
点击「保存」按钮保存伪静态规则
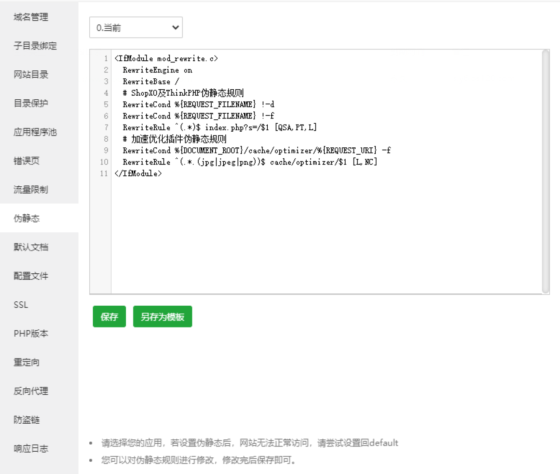109,316
